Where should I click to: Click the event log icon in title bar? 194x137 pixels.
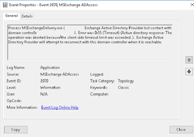(x=5, y=5)
